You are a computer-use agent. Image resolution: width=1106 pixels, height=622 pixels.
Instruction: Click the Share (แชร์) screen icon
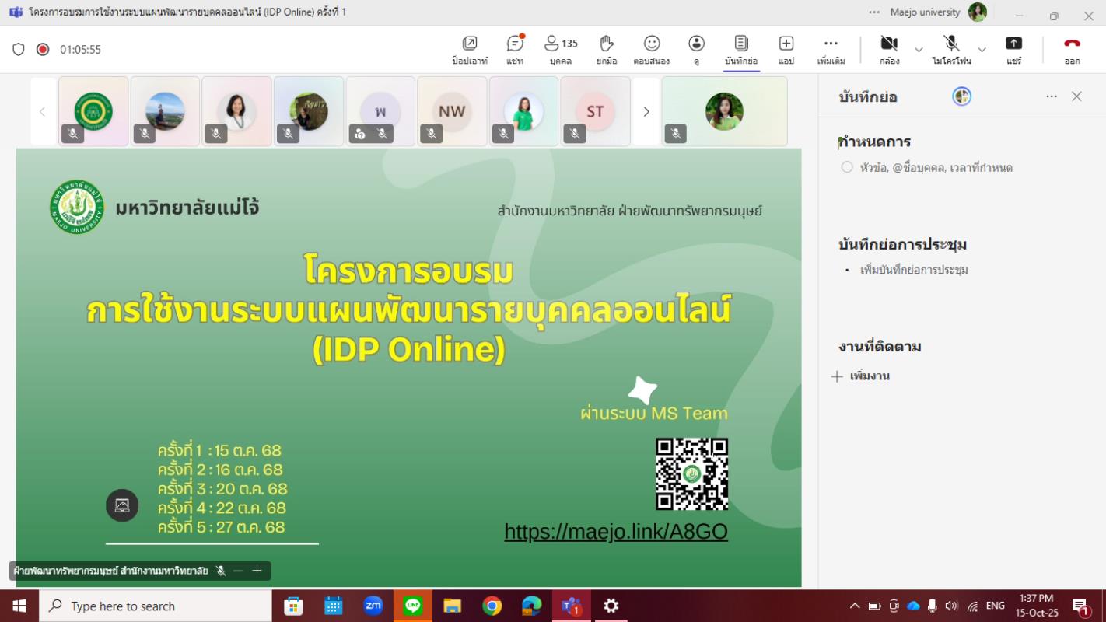click(x=1013, y=49)
